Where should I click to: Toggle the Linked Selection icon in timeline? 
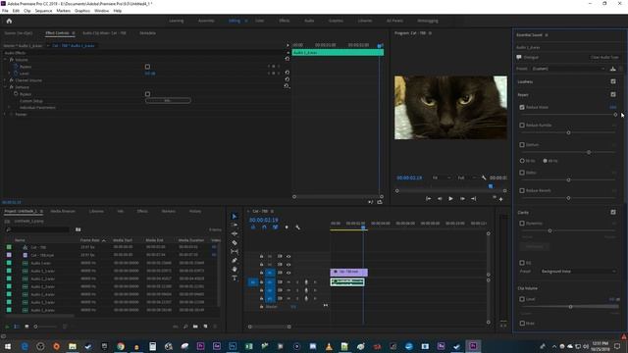click(x=275, y=227)
